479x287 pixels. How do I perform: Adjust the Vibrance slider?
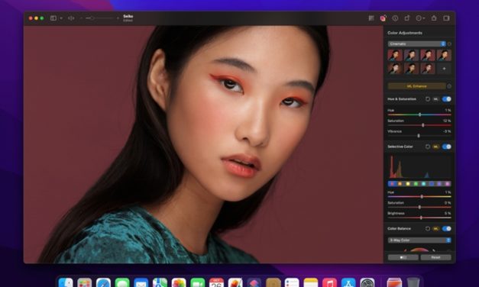click(419, 136)
